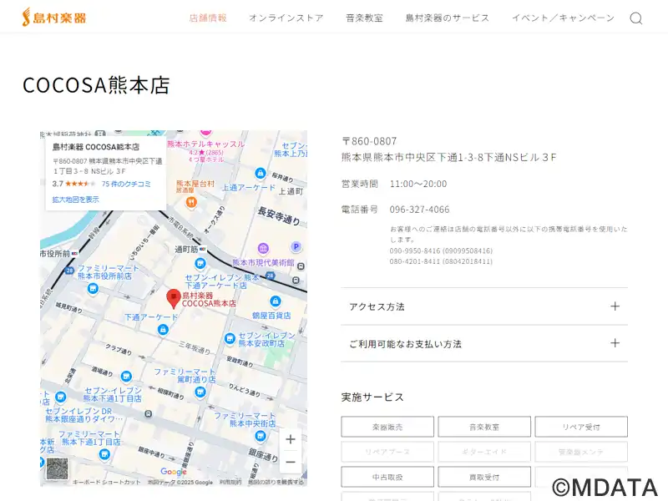Image resolution: width=668 pixels, height=501 pixels.
Task: Open the 75 件のクチコミ reviews link
Action: coord(126,184)
